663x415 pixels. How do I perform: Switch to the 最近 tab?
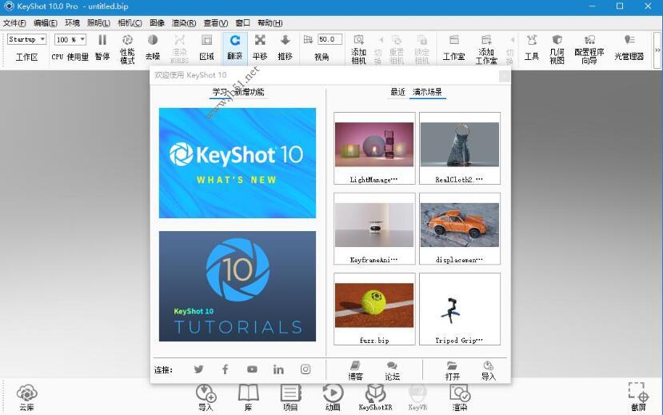tap(397, 92)
